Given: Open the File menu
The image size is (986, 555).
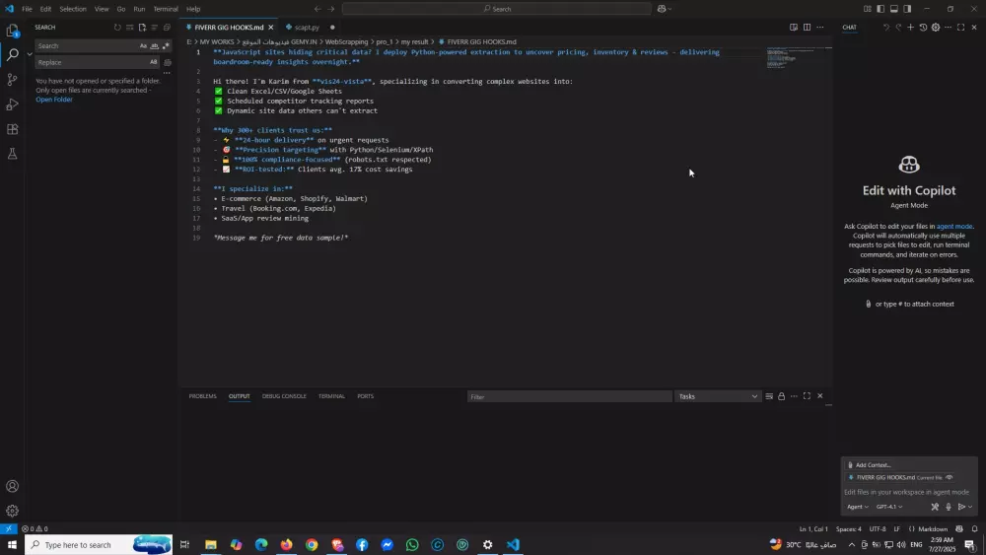Looking at the screenshot, I should (x=27, y=9).
